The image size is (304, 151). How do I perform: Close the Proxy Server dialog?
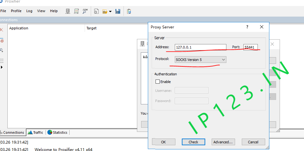(262, 27)
